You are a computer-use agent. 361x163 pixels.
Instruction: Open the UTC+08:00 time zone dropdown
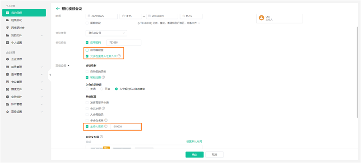click(169, 23)
